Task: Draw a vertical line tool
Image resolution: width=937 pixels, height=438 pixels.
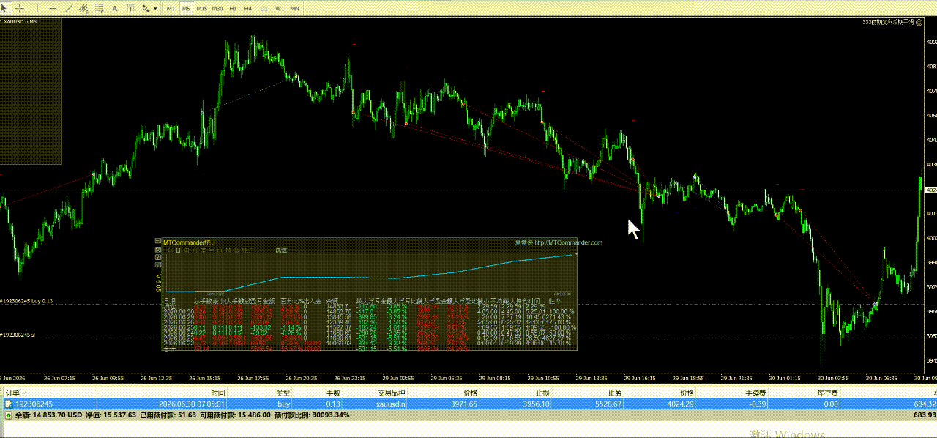Action: (x=37, y=9)
